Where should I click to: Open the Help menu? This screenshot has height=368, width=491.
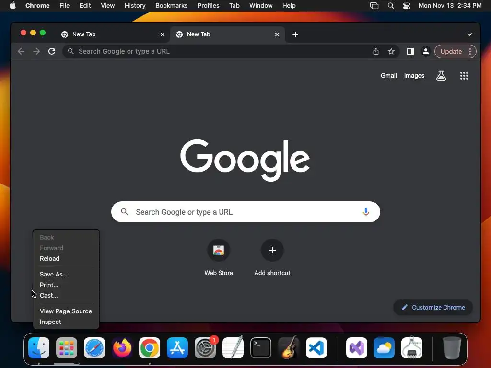click(289, 6)
